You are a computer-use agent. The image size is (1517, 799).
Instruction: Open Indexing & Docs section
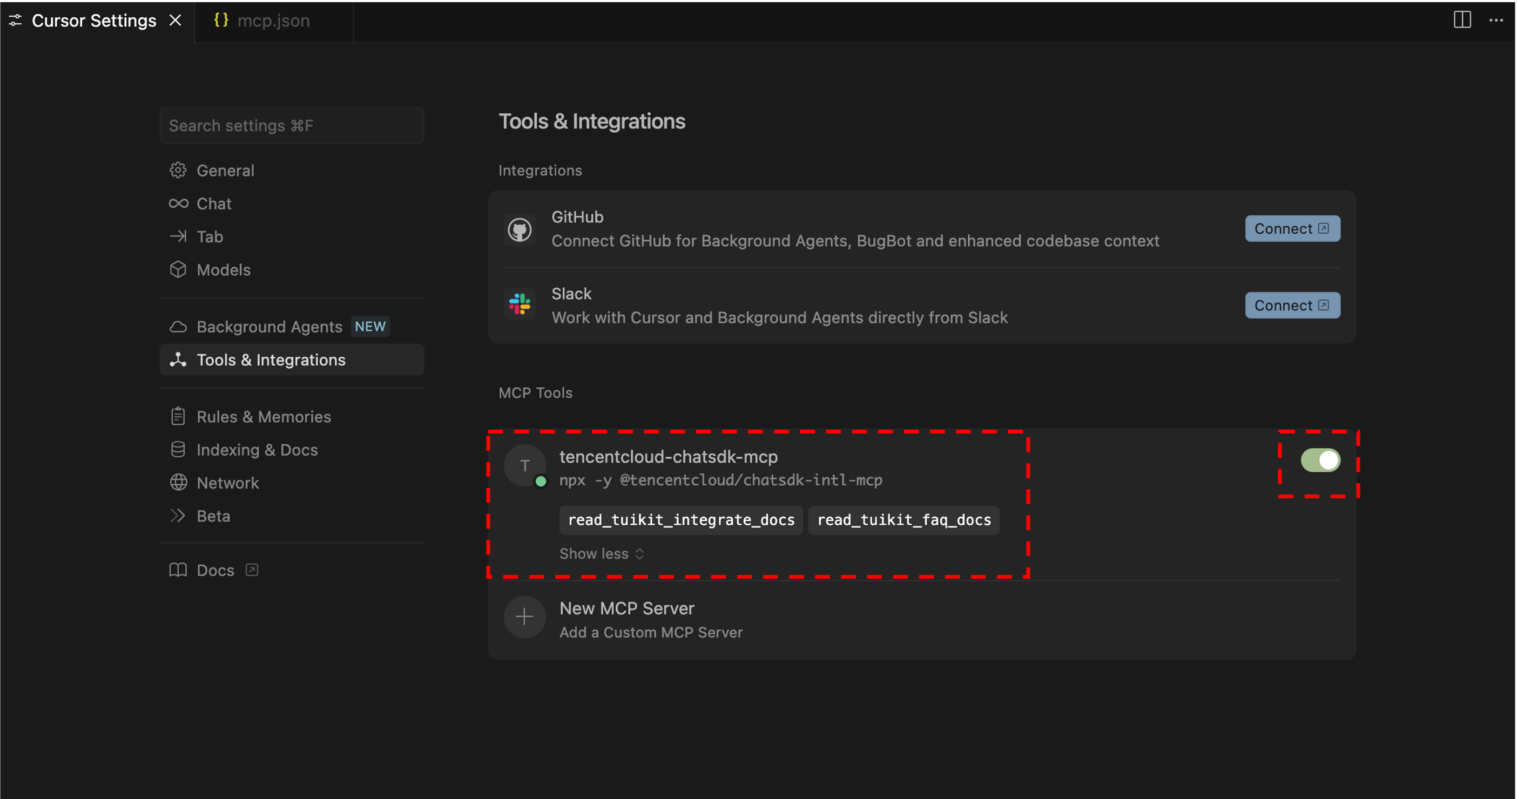click(292, 449)
